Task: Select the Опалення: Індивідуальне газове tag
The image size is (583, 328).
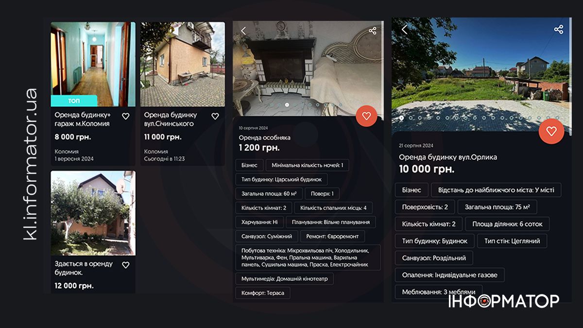Action: (x=449, y=275)
